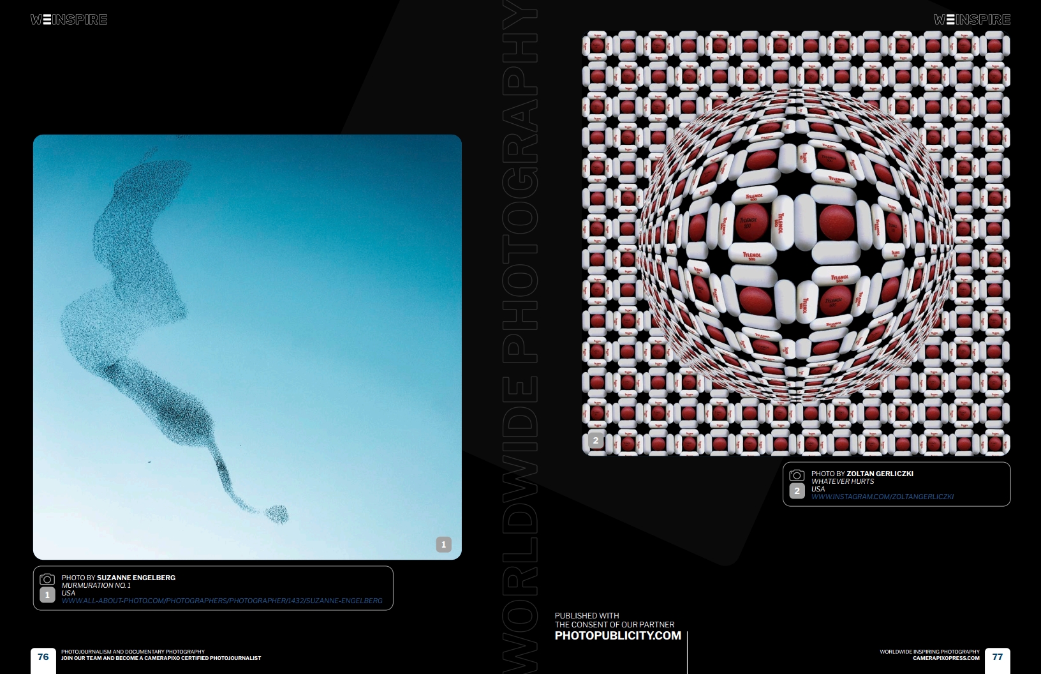
Task: Click the bird murmuration photograph
Action: [247, 347]
